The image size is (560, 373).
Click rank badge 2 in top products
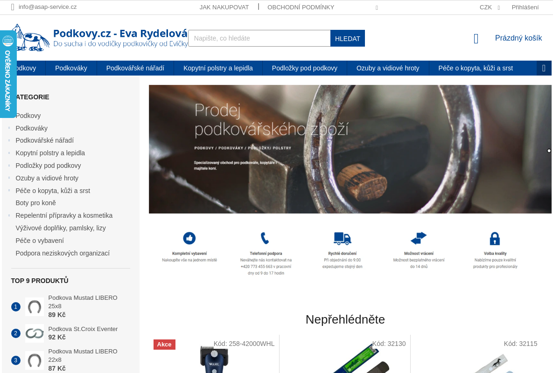(16, 333)
